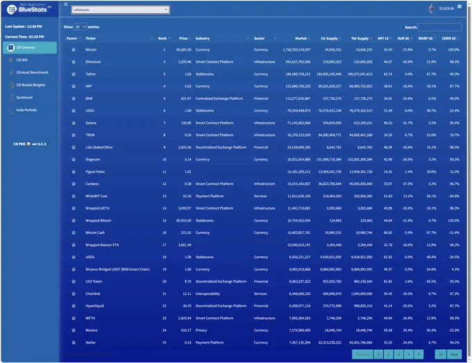Click the star next to WhiteBIT Coin
The height and width of the screenshot is (363, 472).
[x=74, y=196]
